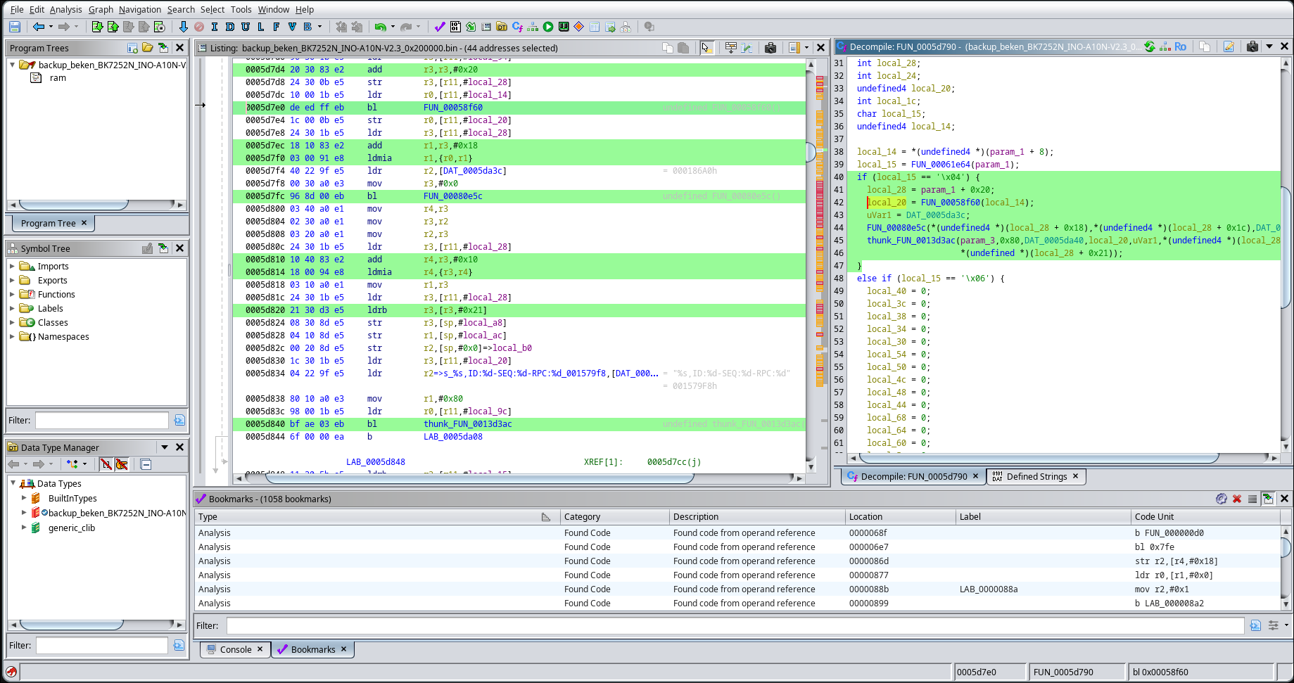
Task: Open the Analysis menu
Action: 65,9
